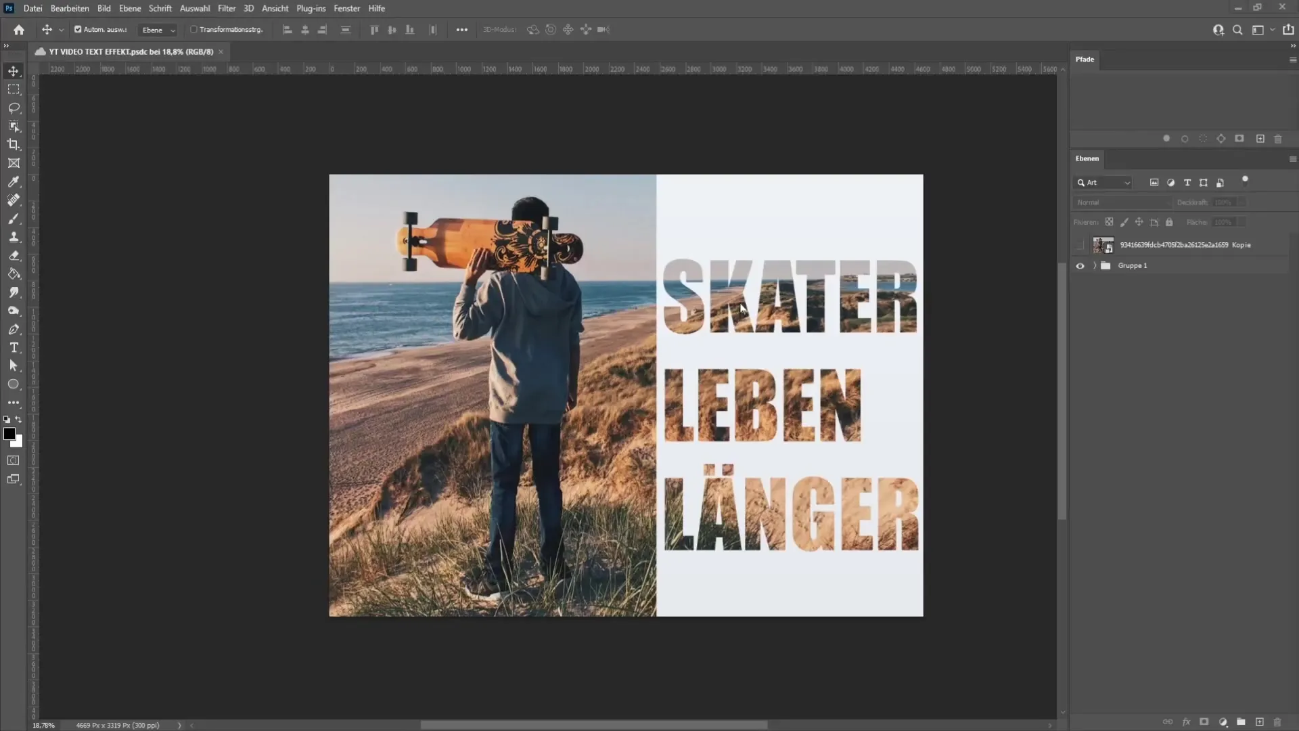Delete layer using Layers panel trash icon
1299x731 pixels.
[1277, 722]
